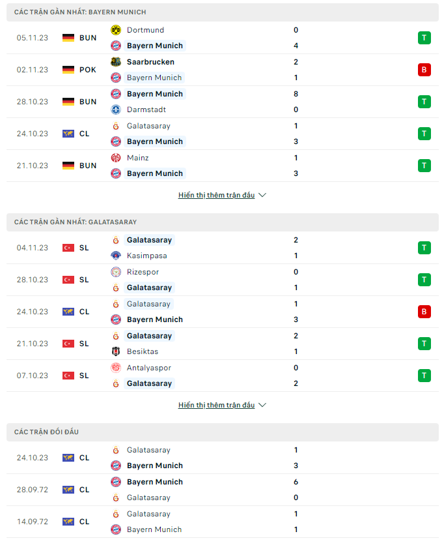The width and height of the screenshot is (444, 551).
Task: Click the red B badge for Saarbrucken match
Action: [x=424, y=70]
